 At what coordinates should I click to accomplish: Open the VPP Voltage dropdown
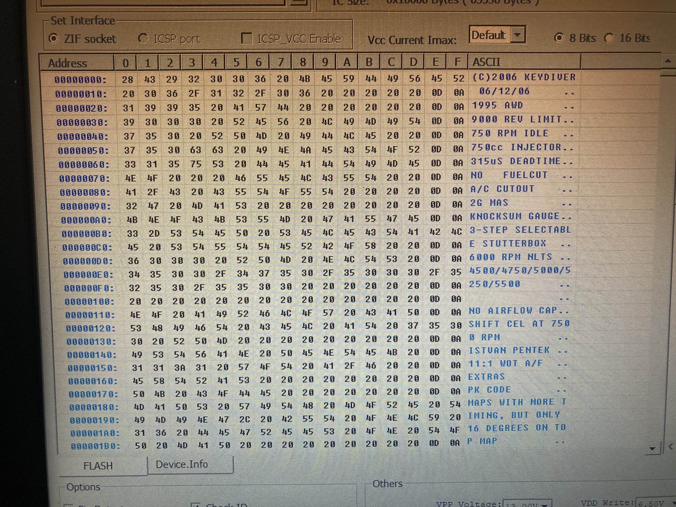[544, 504]
